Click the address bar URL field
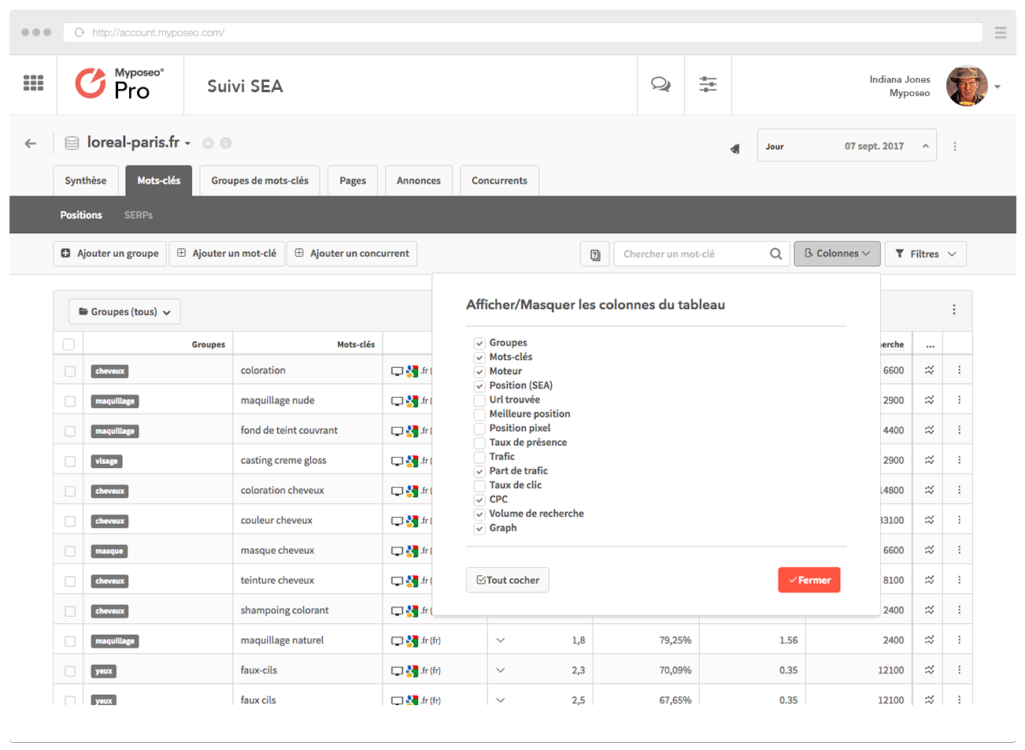The height and width of the screenshot is (750, 1025). pos(523,32)
